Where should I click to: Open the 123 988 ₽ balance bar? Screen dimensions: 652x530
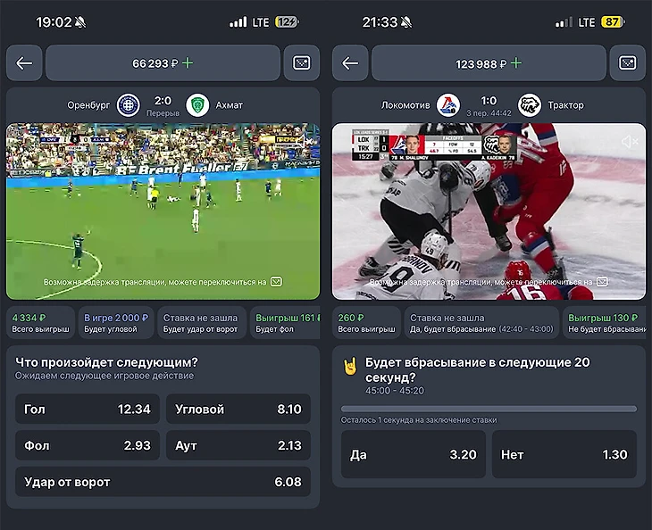point(489,63)
